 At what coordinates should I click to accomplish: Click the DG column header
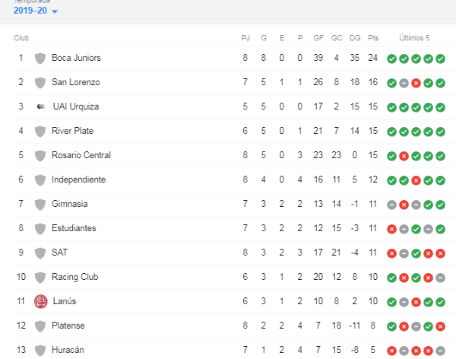click(355, 37)
